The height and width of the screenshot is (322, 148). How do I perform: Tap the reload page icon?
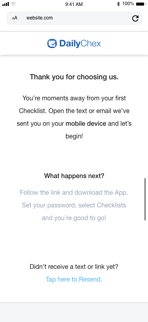click(135, 18)
